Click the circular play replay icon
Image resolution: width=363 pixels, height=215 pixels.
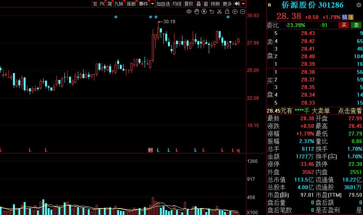click(x=204, y=11)
